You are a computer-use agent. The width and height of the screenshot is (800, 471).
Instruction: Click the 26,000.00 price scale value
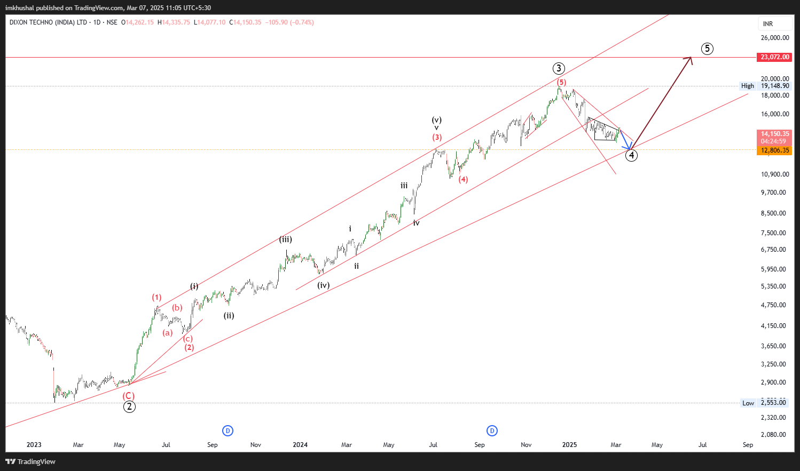tap(775, 38)
